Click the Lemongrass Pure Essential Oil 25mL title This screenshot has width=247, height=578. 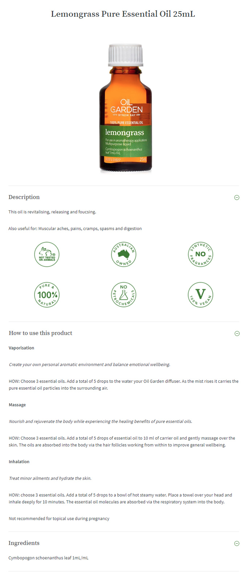pos(123,14)
